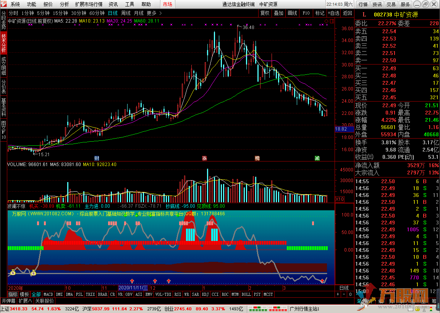This screenshot has height=313, width=440.
Task: Click the minus zoom button below the chart axis
Action: coord(344,294)
